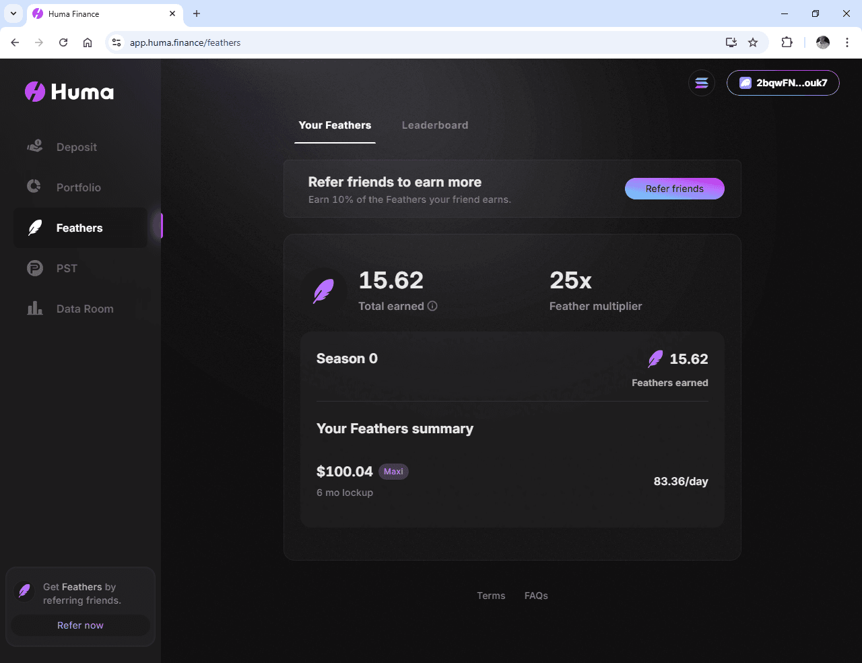Viewport: 862px width, 663px height.
Task: Click the feather icon in referral card
Action: pos(24,591)
